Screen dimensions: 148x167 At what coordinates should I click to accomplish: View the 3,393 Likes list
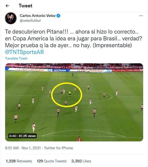tap(81, 161)
